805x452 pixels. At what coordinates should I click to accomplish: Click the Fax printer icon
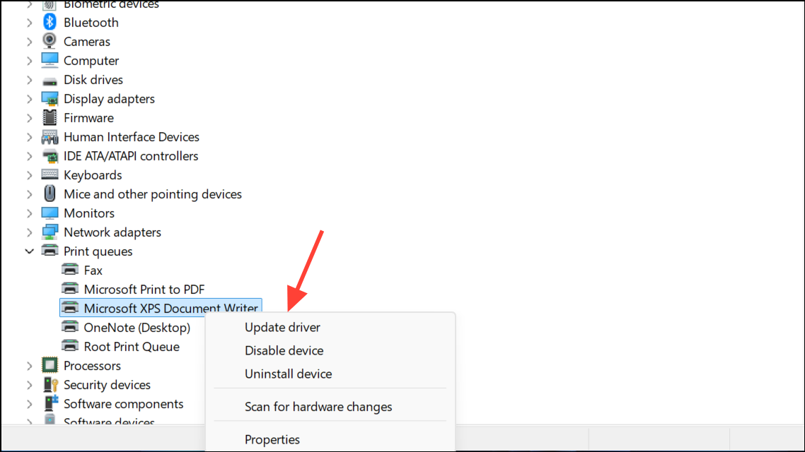[x=70, y=270]
